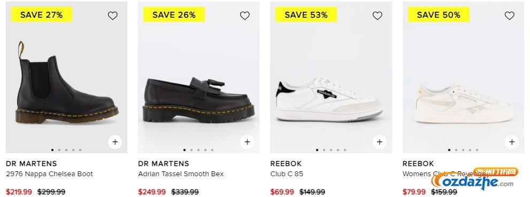Quick add plus on Club C 85
This screenshot has height=197, width=530.
(x=380, y=142)
